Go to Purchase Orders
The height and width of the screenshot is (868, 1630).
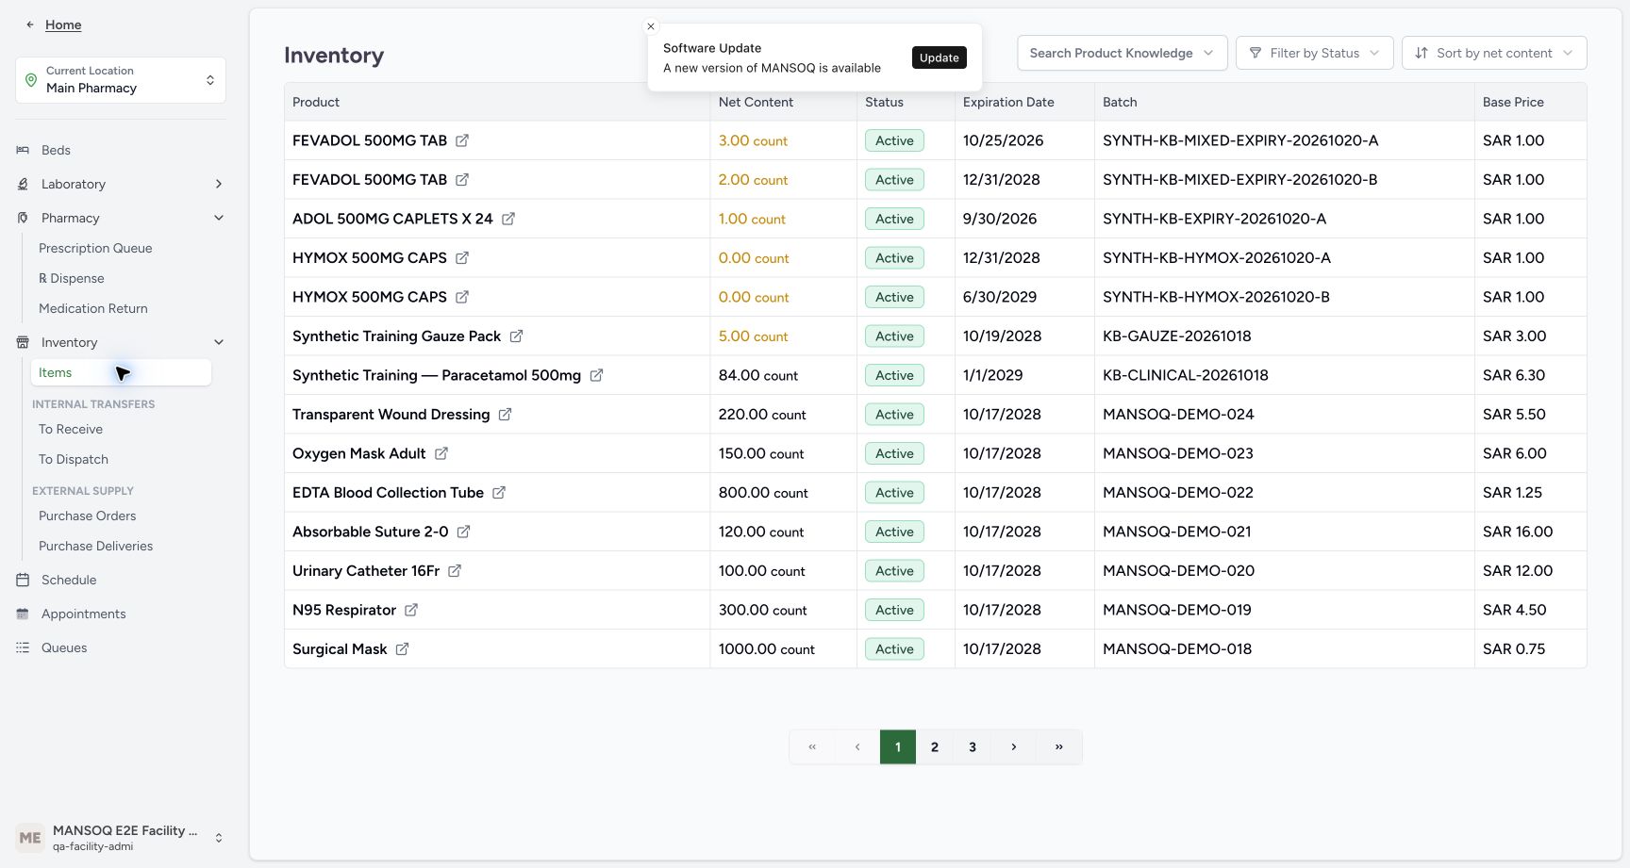[88, 516]
